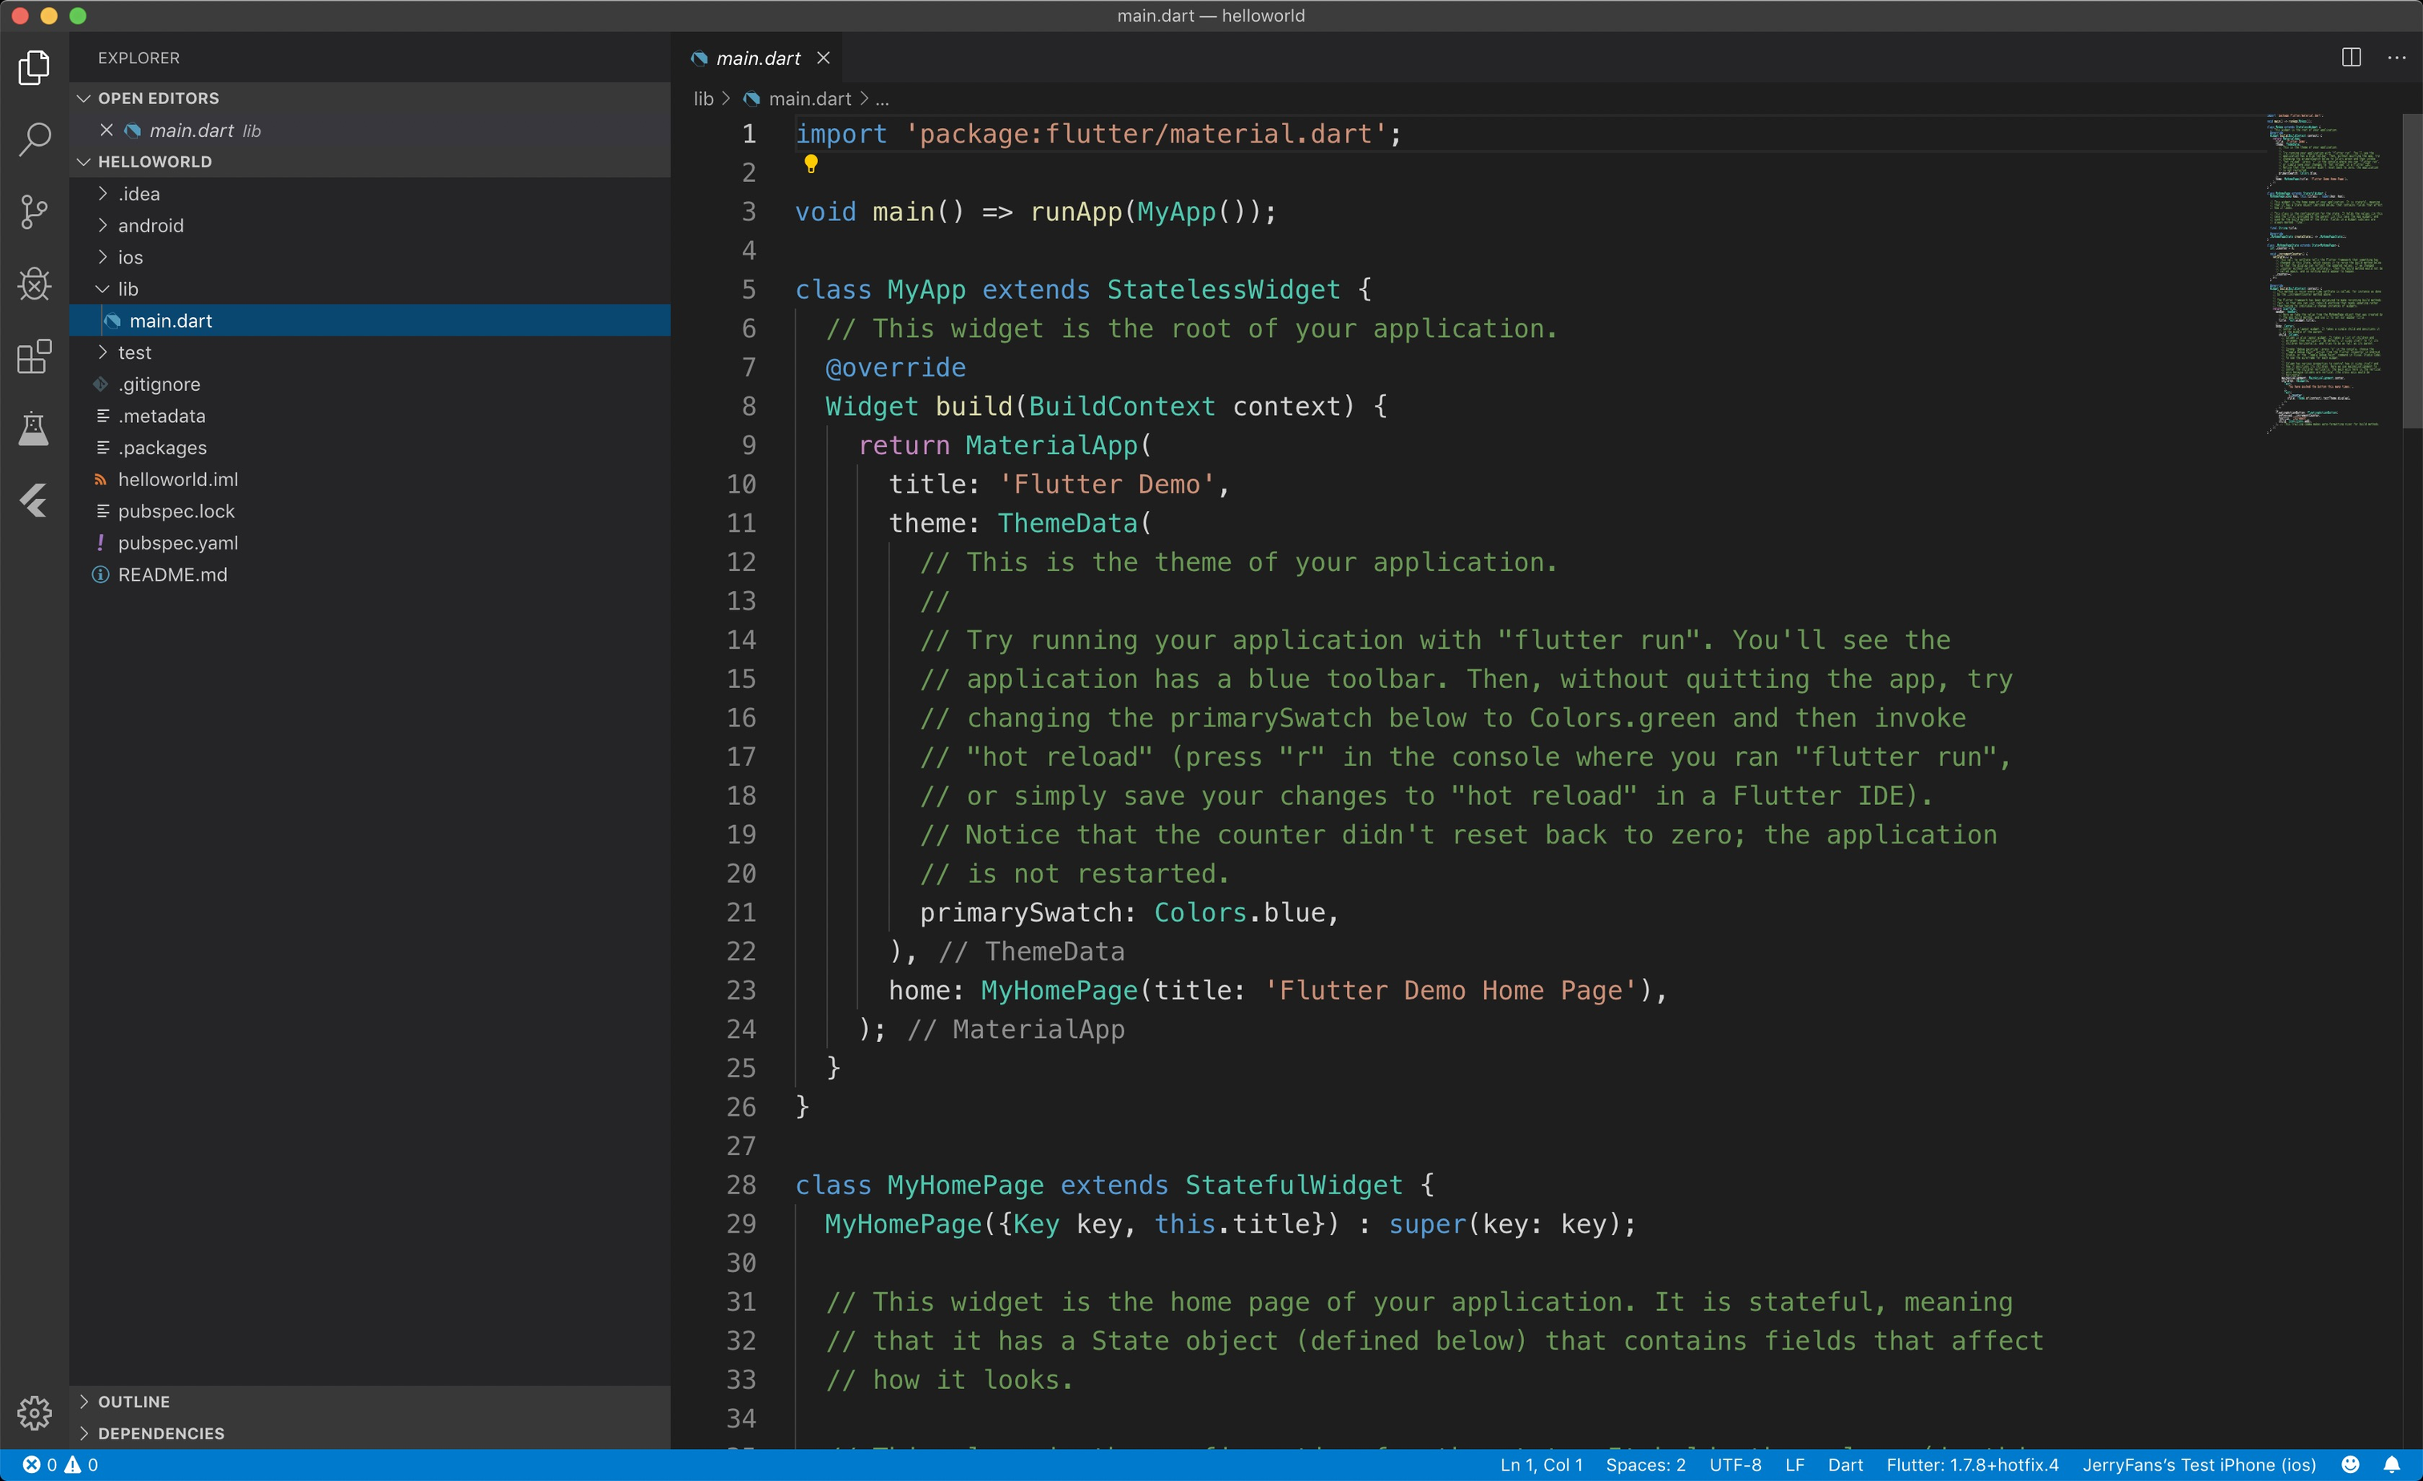Click the split editor right icon
2423x1481 pixels.
(x=2350, y=57)
